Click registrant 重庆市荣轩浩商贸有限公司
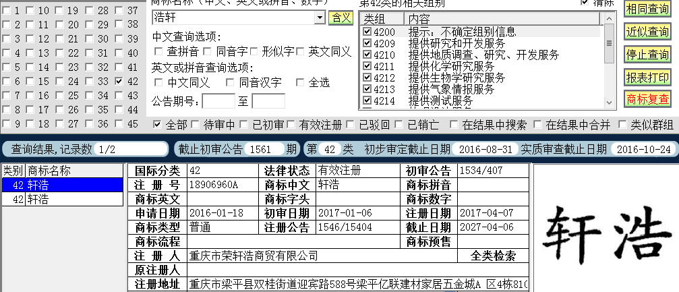The width and height of the screenshot is (679, 292). (x=254, y=256)
